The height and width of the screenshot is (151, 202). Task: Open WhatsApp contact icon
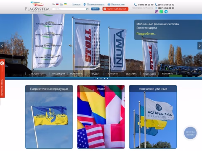(161, 12)
